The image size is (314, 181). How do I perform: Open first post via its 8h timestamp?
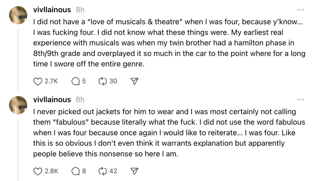point(80,10)
